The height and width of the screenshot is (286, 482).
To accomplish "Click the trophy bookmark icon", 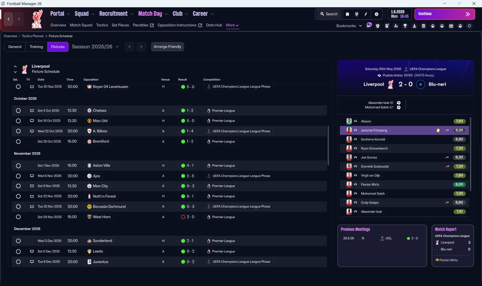I will tap(405, 26).
